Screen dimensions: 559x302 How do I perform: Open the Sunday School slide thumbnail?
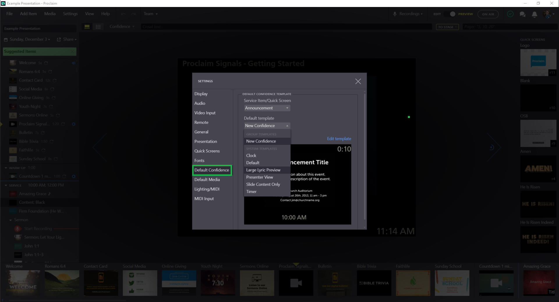coord(452,283)
